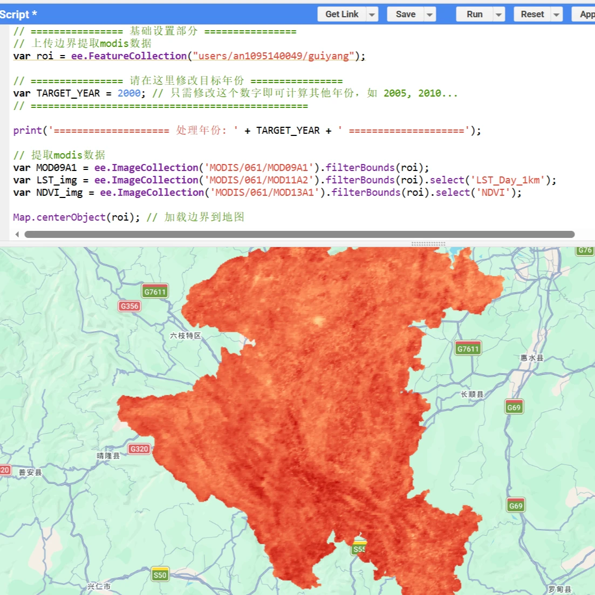595x595 pixels.
Task: Save the current script
Action: [x=405, y=15]
